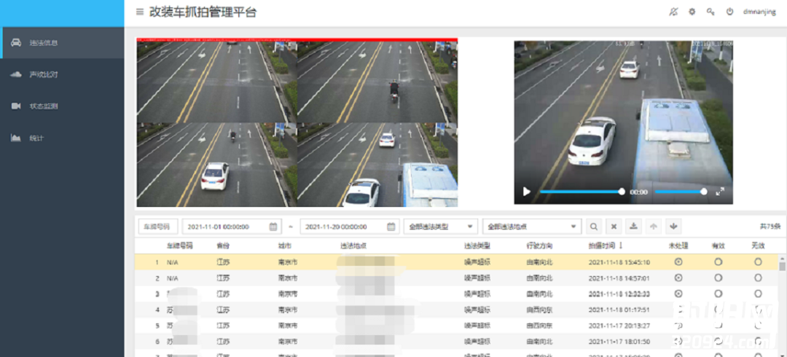Image resolution: width=787 pixels, height=357 pixels.
Task: Open 状态监测 in the sidebar
Action: tap(44, 106)
